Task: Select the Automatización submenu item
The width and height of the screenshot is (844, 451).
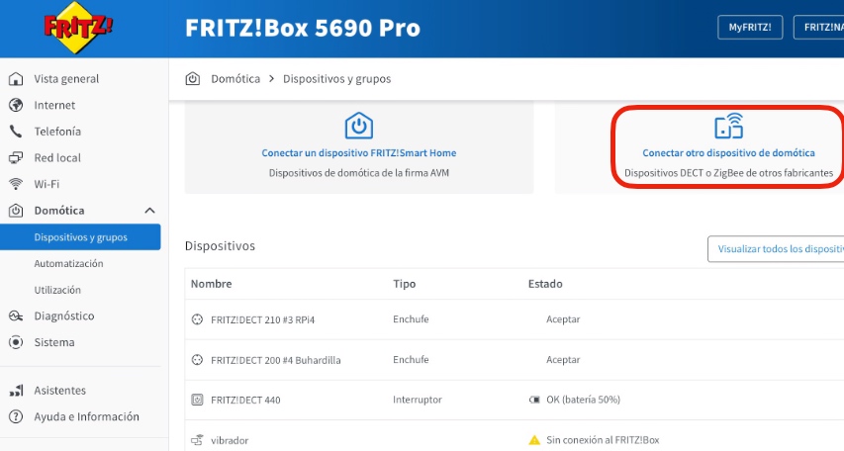Action: pyautogui.click(x=68, y=264)
